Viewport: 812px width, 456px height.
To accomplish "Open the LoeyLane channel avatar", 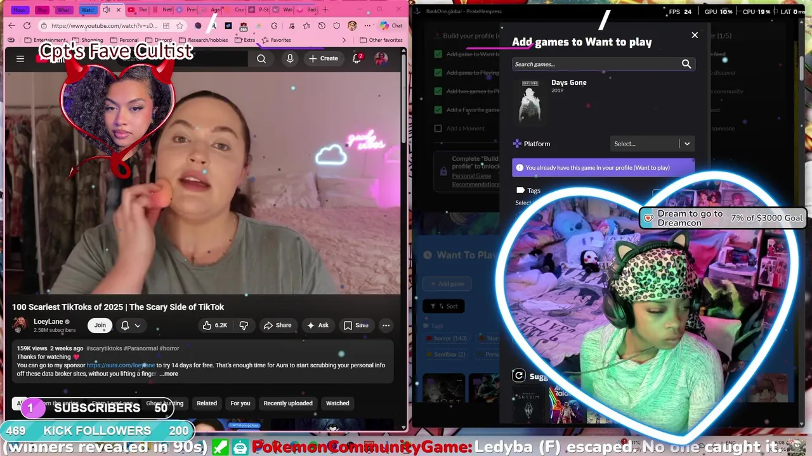I will pyautogui.click(x=20, y=325).
